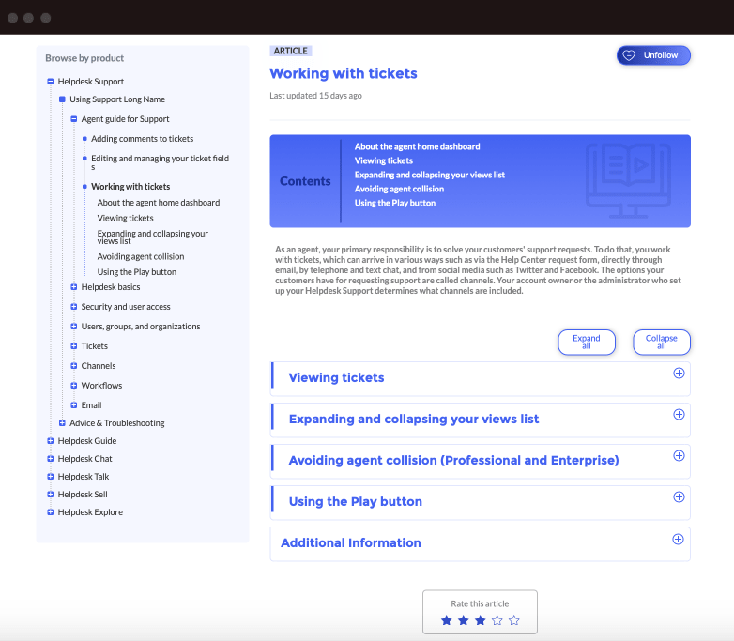The width and height of the screenshot is (734, 641).
Task: Rate the article five stars
Action: [x=514, y=620]
